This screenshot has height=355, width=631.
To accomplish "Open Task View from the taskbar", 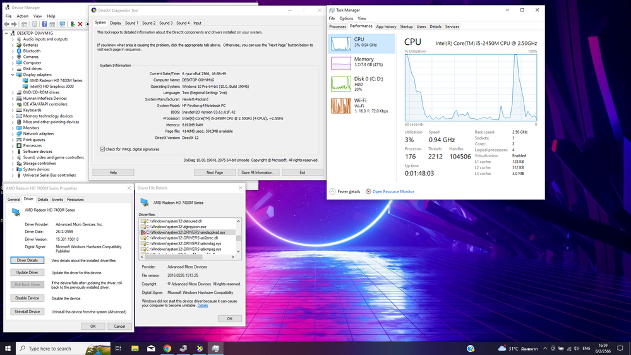I will coord(118,348).
